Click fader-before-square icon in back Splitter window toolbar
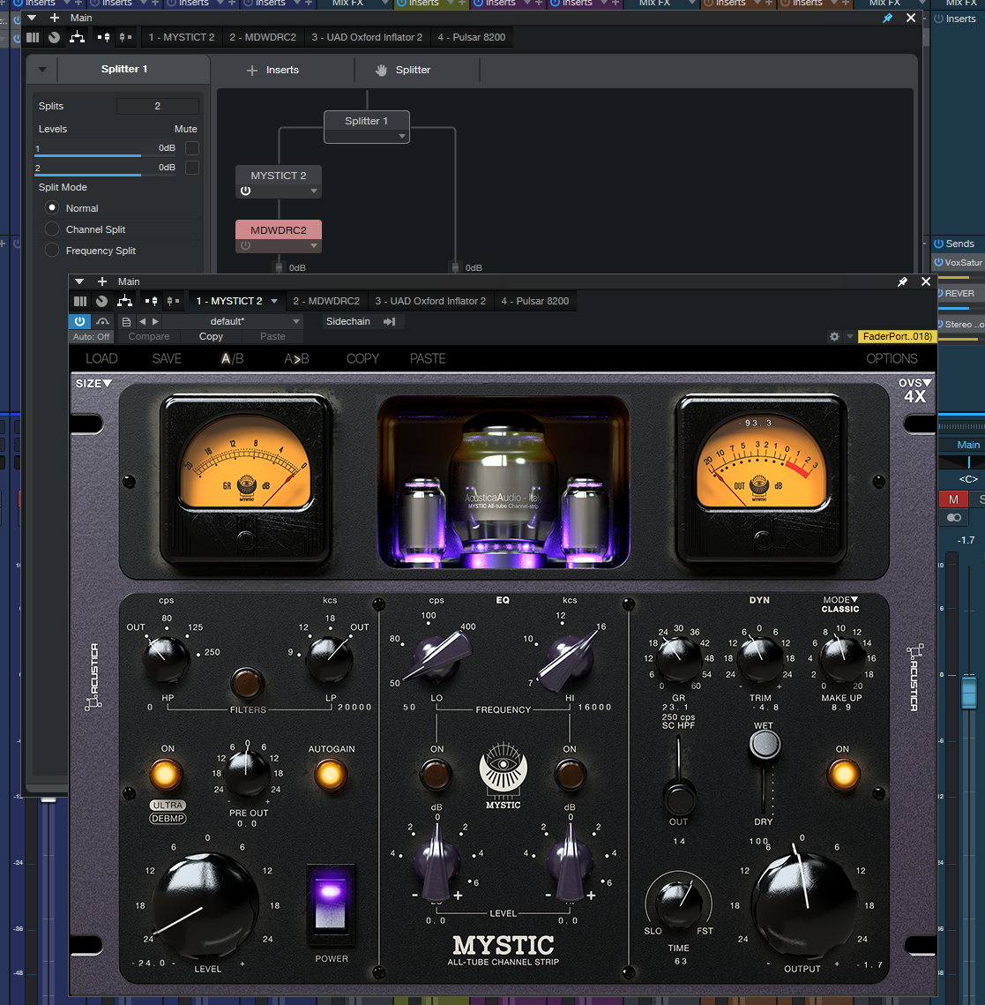 click(125, 37)
